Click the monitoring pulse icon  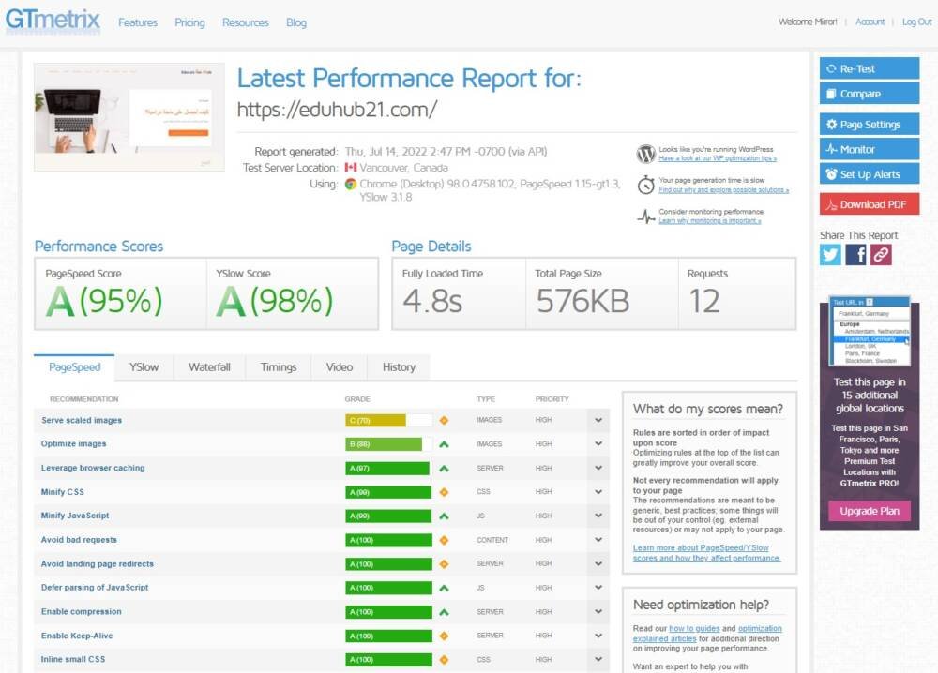pos(645,217)
